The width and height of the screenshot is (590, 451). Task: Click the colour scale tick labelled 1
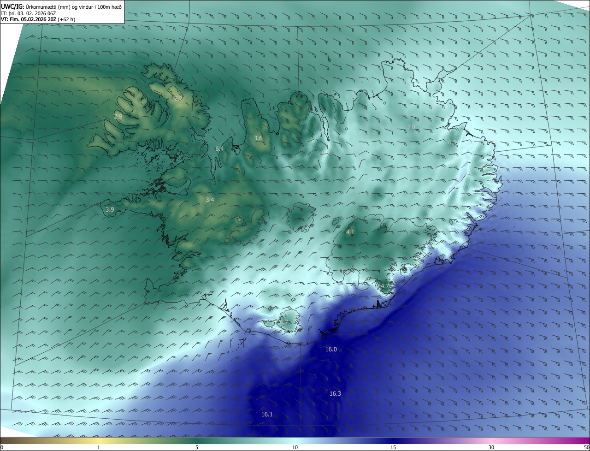99,447
